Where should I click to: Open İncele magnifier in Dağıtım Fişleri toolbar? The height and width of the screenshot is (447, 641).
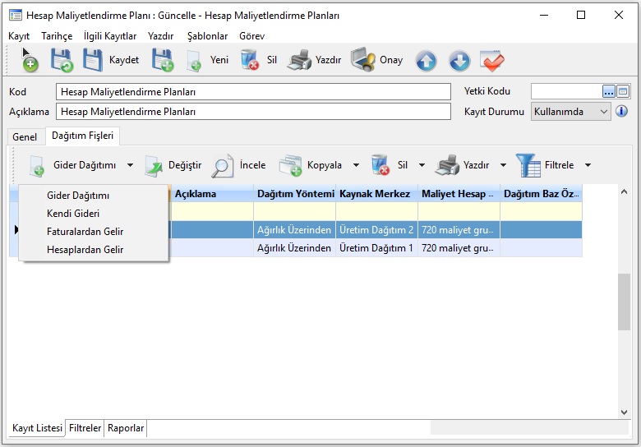[223, 165]
